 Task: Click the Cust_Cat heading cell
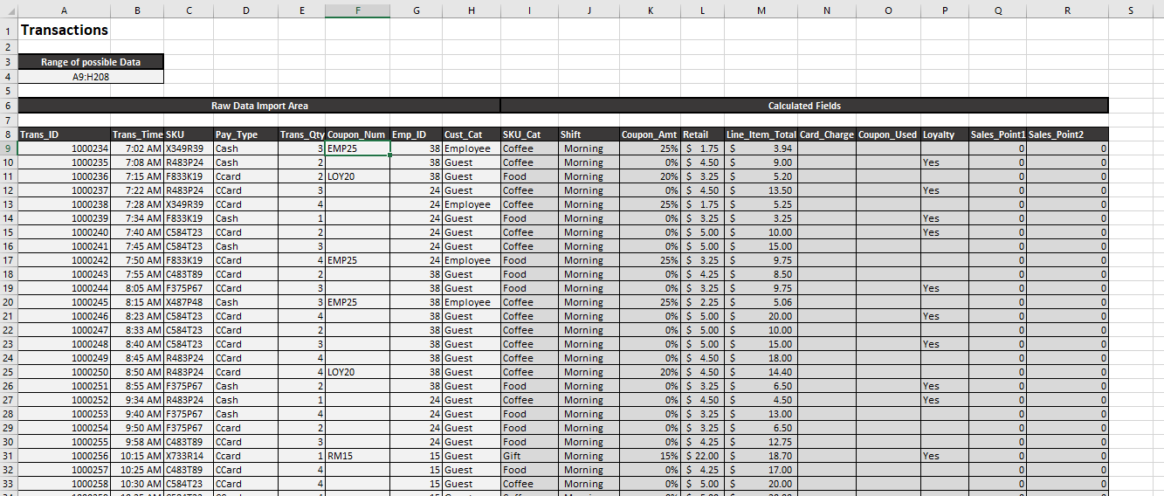pos(472,134)
